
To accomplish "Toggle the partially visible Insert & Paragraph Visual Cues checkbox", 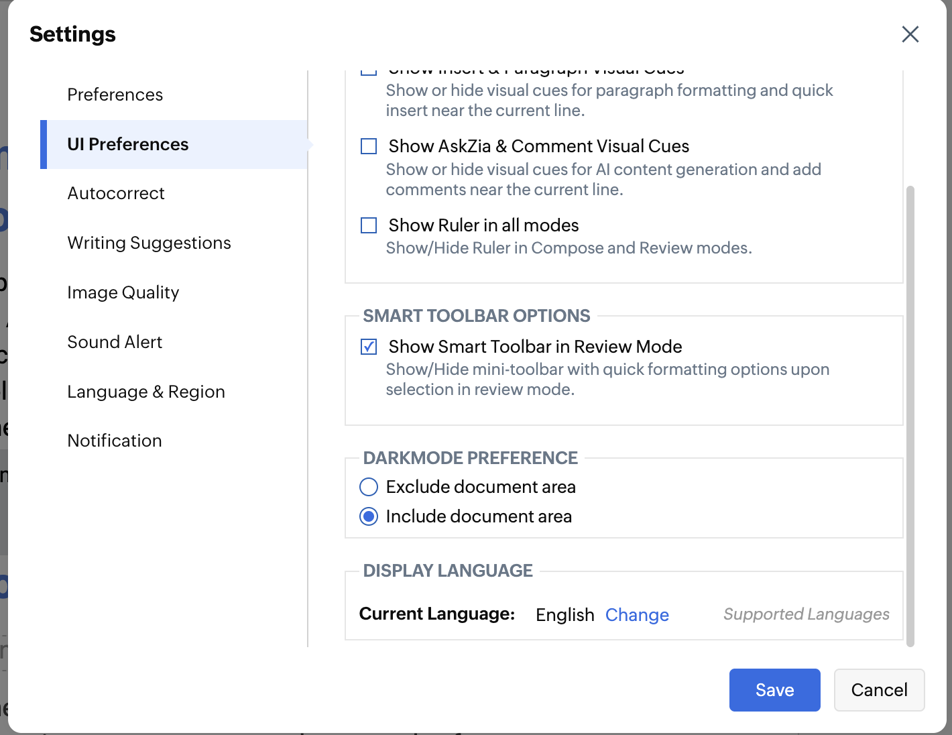I will [x=369, y=72].
